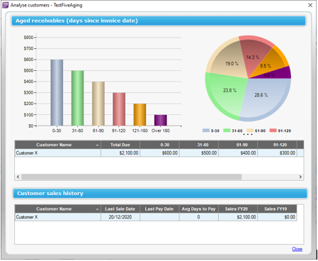Close the Analyse customers window

pyautogui.click(x=310, y=5)
